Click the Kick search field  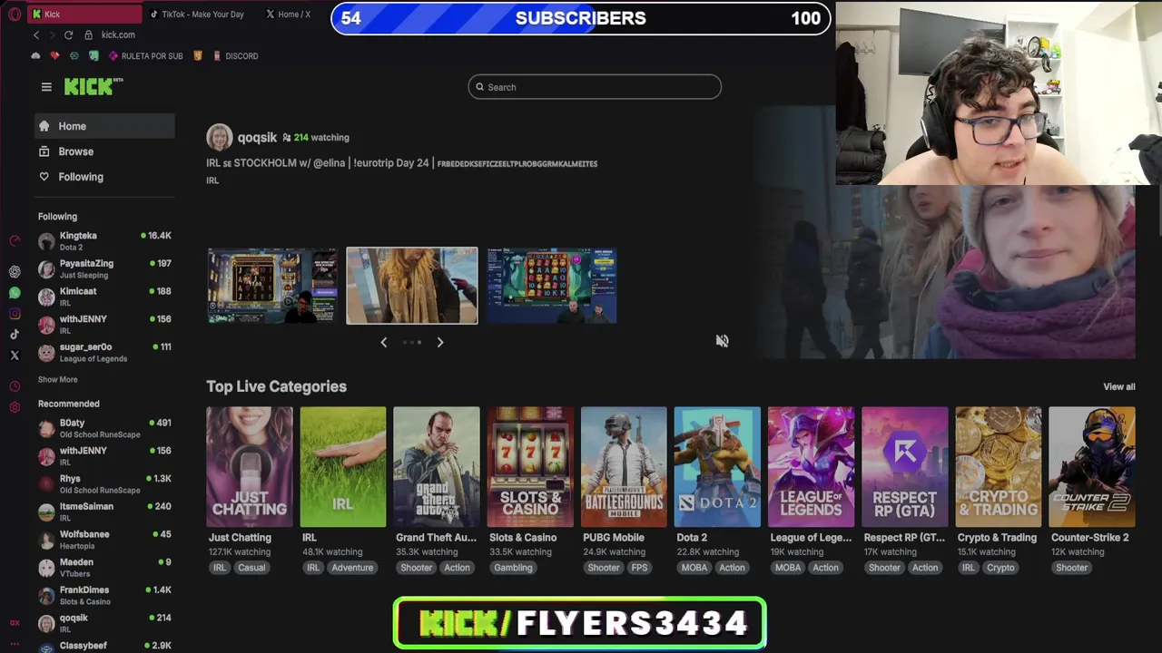595,87
